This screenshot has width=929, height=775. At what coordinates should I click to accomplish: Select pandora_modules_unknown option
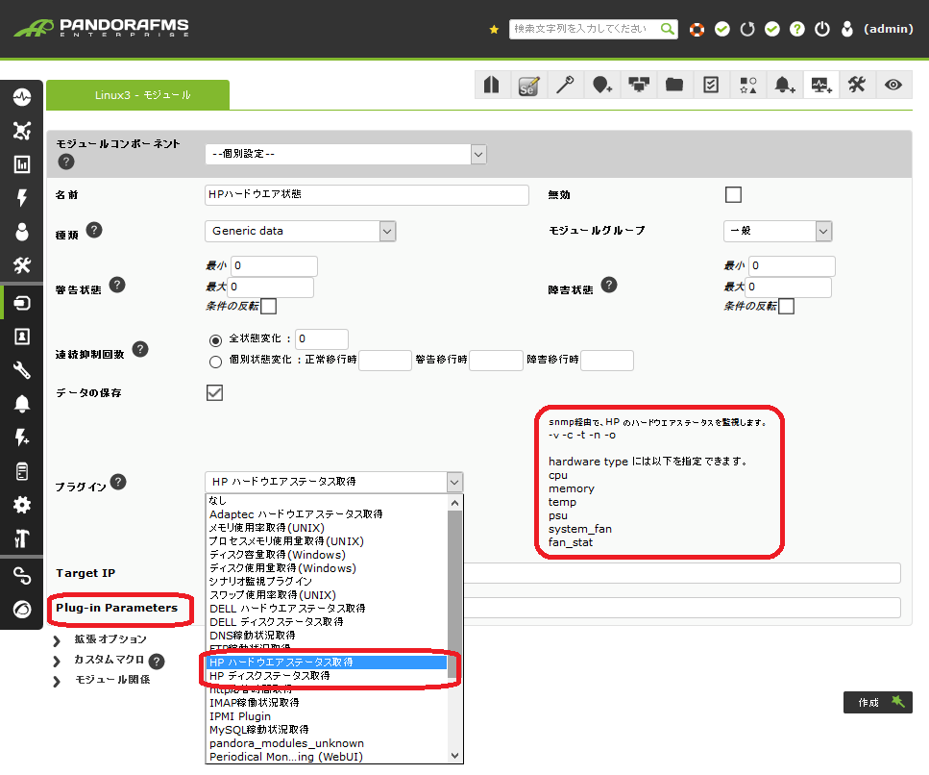327,743
